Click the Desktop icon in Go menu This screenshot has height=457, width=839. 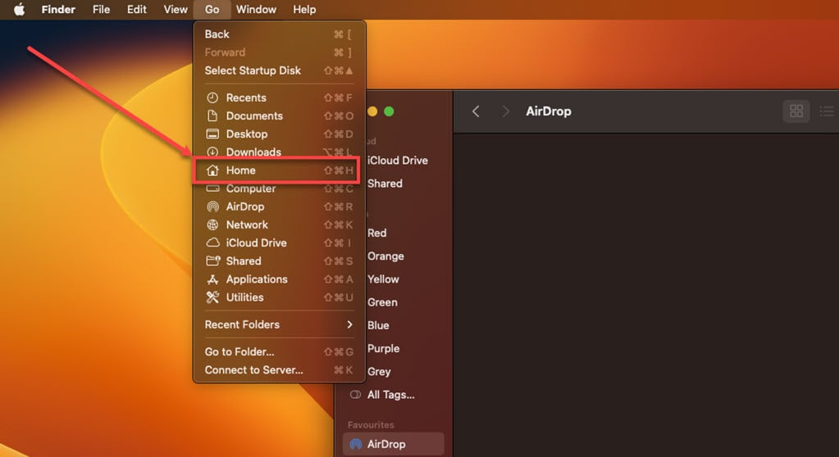pos(212,134)
